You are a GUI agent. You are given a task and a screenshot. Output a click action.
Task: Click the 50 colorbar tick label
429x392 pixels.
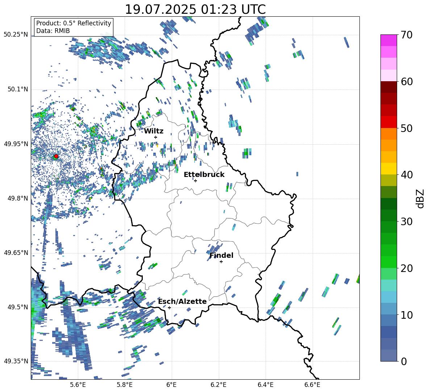pyautogui.click(x=407, y=128)
